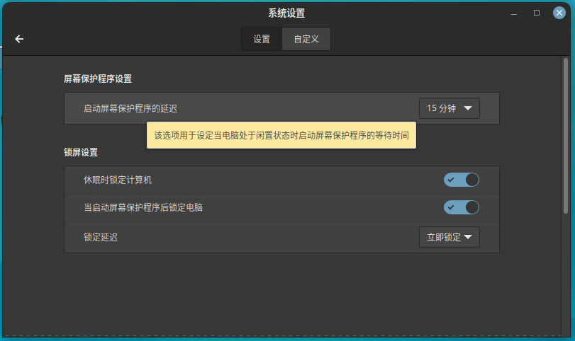Click the 启动屏幕保护程序的延迟 label
Image resolution: width=575 pixels, height=341 pixels.
pyautogui.click(x=130, y=109)
